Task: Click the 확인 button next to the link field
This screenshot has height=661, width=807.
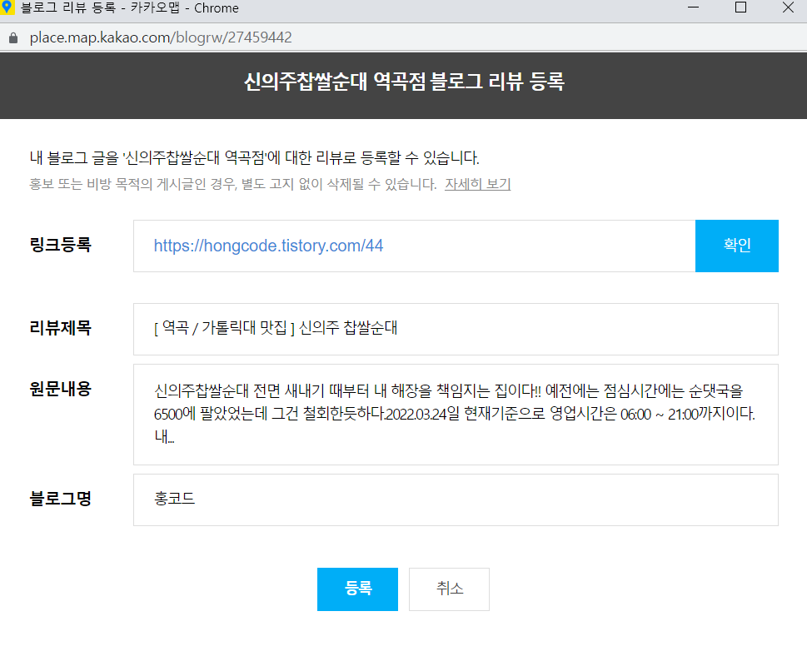Action: pos(736,246)
